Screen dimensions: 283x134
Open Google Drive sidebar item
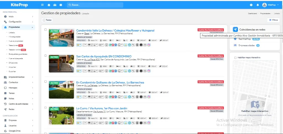[19, 131]
